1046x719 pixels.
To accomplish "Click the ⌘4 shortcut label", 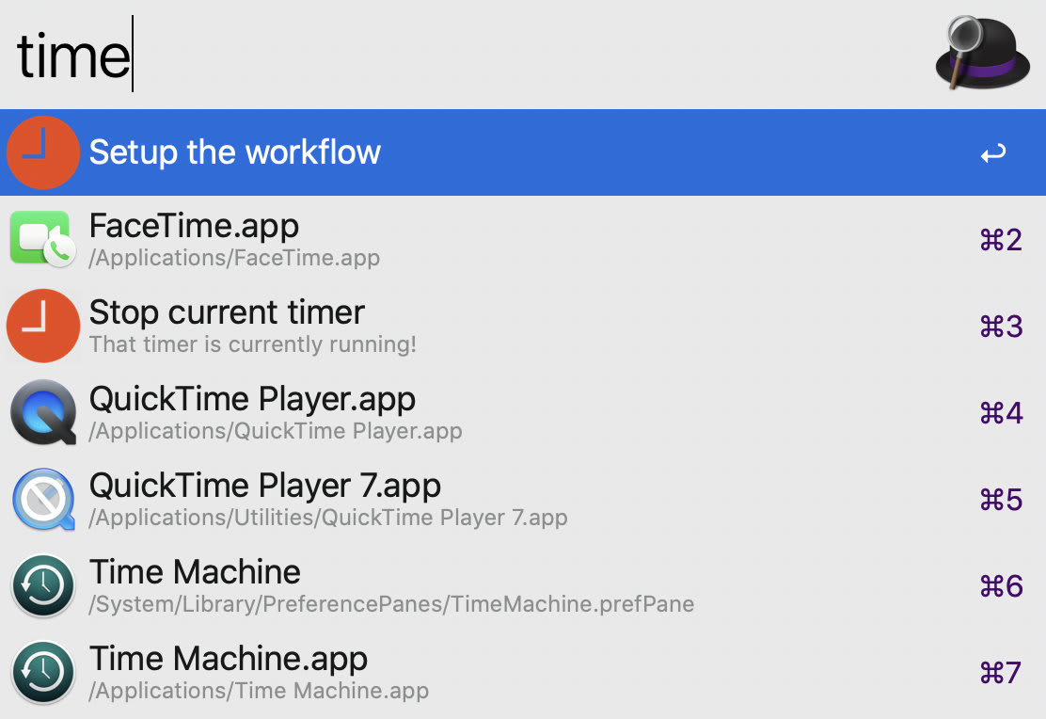I will 1001,413.
